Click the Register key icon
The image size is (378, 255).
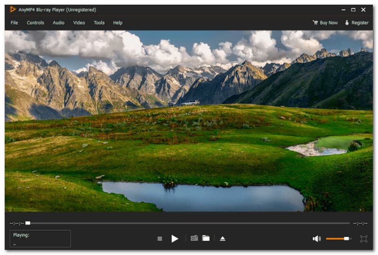[347, 23]
